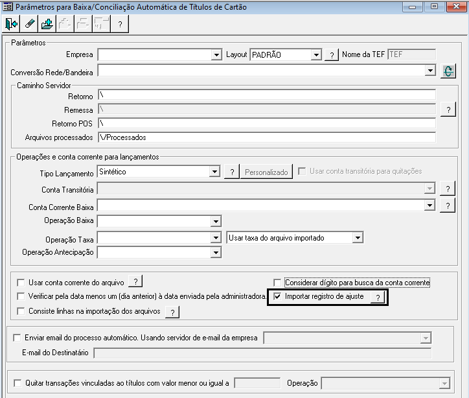Click the E-mail do Destinatário field
Screen dimensions: 469x398
[262, 353]
